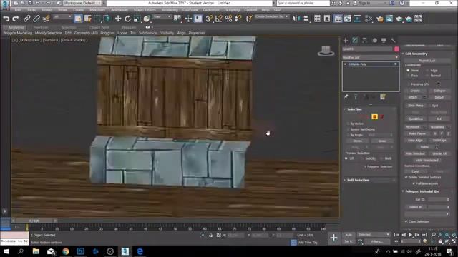Click the Undo arrow in main toolbar
This screenshot has height=257, width=458.
coord(6,19)
